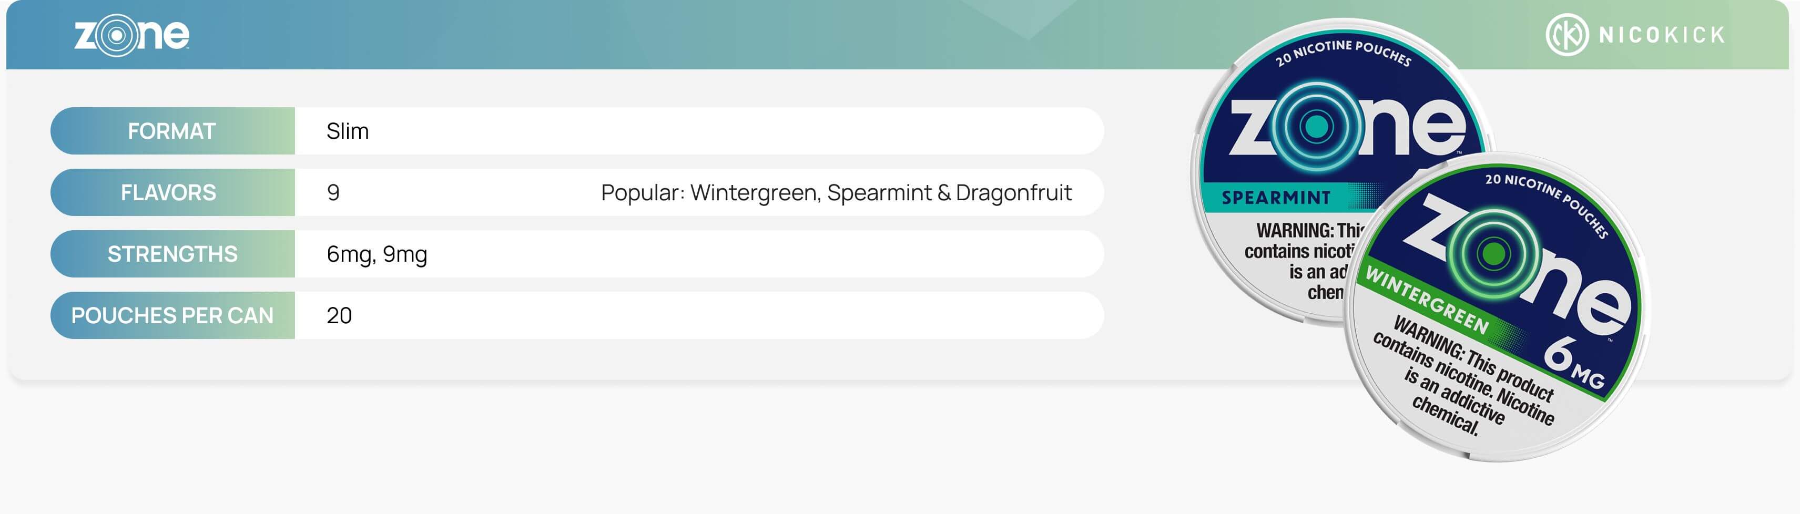Click the flavors count 9
The height and width of the screenshot is (514, 1800).
click(x=333, y=192)
